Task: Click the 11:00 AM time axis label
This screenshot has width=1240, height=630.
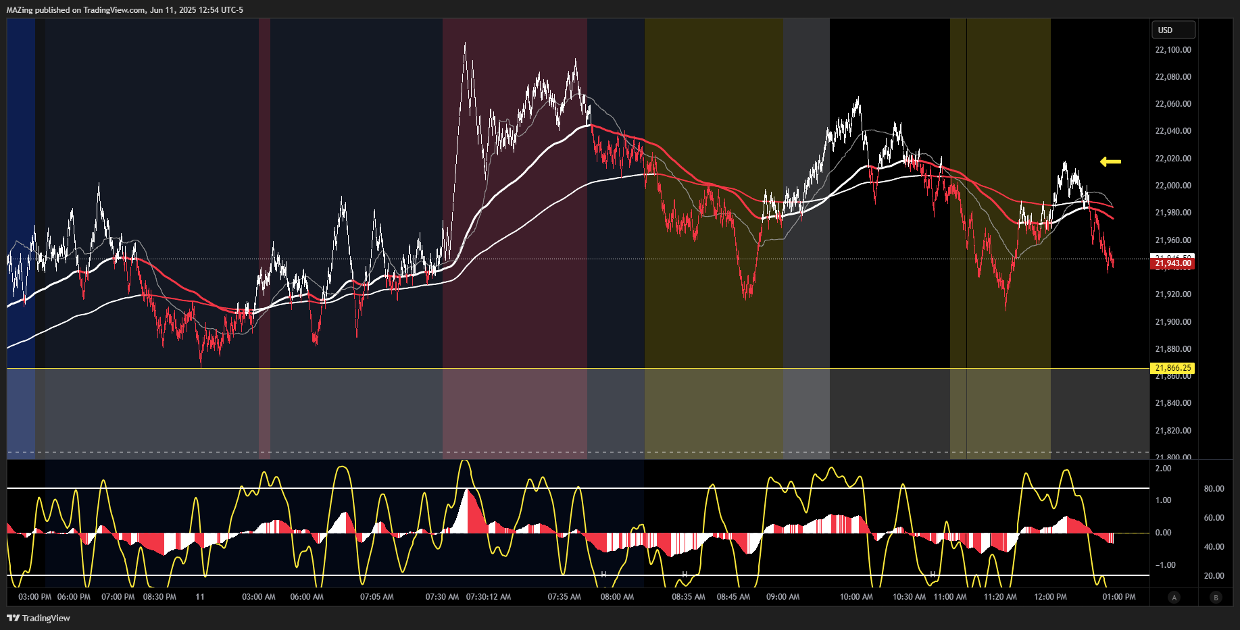Action: [x=950, y=597]
